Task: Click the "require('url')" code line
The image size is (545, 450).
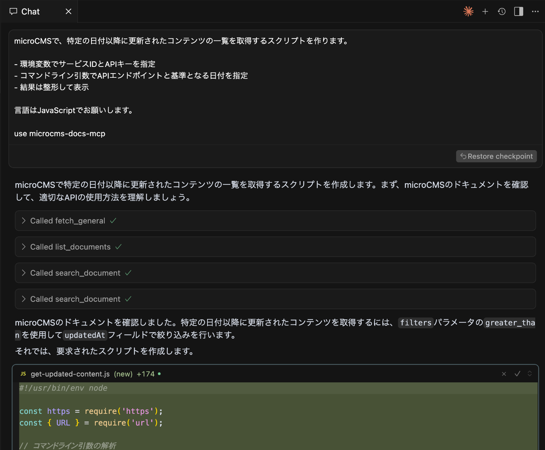Action: click(x=91, y=423)
